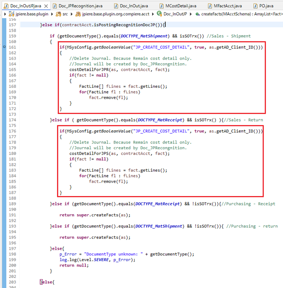The image size is (283, 288).
Task: Expand breadcrumb arrow before createFacts method
Action: click(191, 14)
